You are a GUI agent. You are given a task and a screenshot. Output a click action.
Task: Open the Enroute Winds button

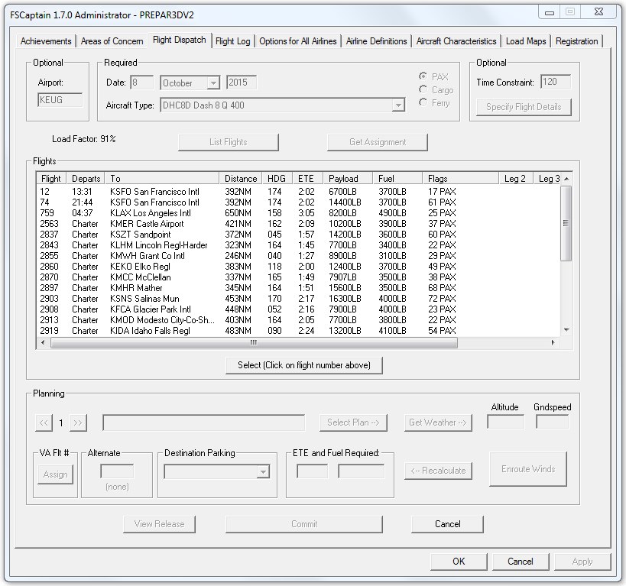click(528, 469)
